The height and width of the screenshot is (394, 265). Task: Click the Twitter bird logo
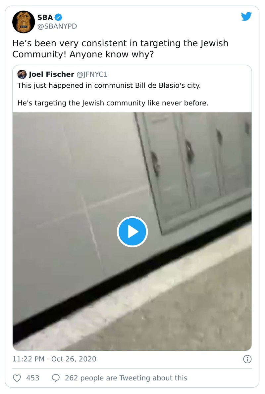[x=246, y=17]
